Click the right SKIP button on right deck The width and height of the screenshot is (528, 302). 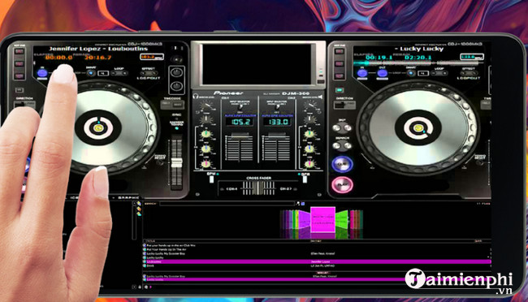(347, 128)
